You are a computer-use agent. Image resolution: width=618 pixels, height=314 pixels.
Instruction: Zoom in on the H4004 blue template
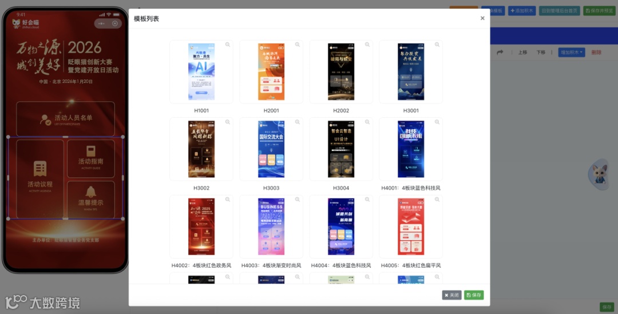pos(367,200)
